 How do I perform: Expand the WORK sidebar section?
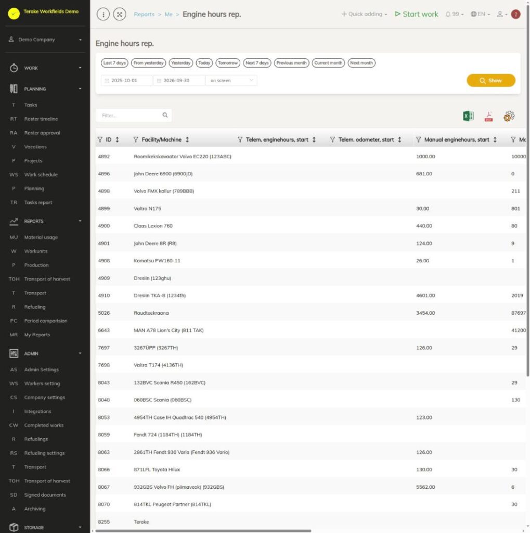point(45,68)
